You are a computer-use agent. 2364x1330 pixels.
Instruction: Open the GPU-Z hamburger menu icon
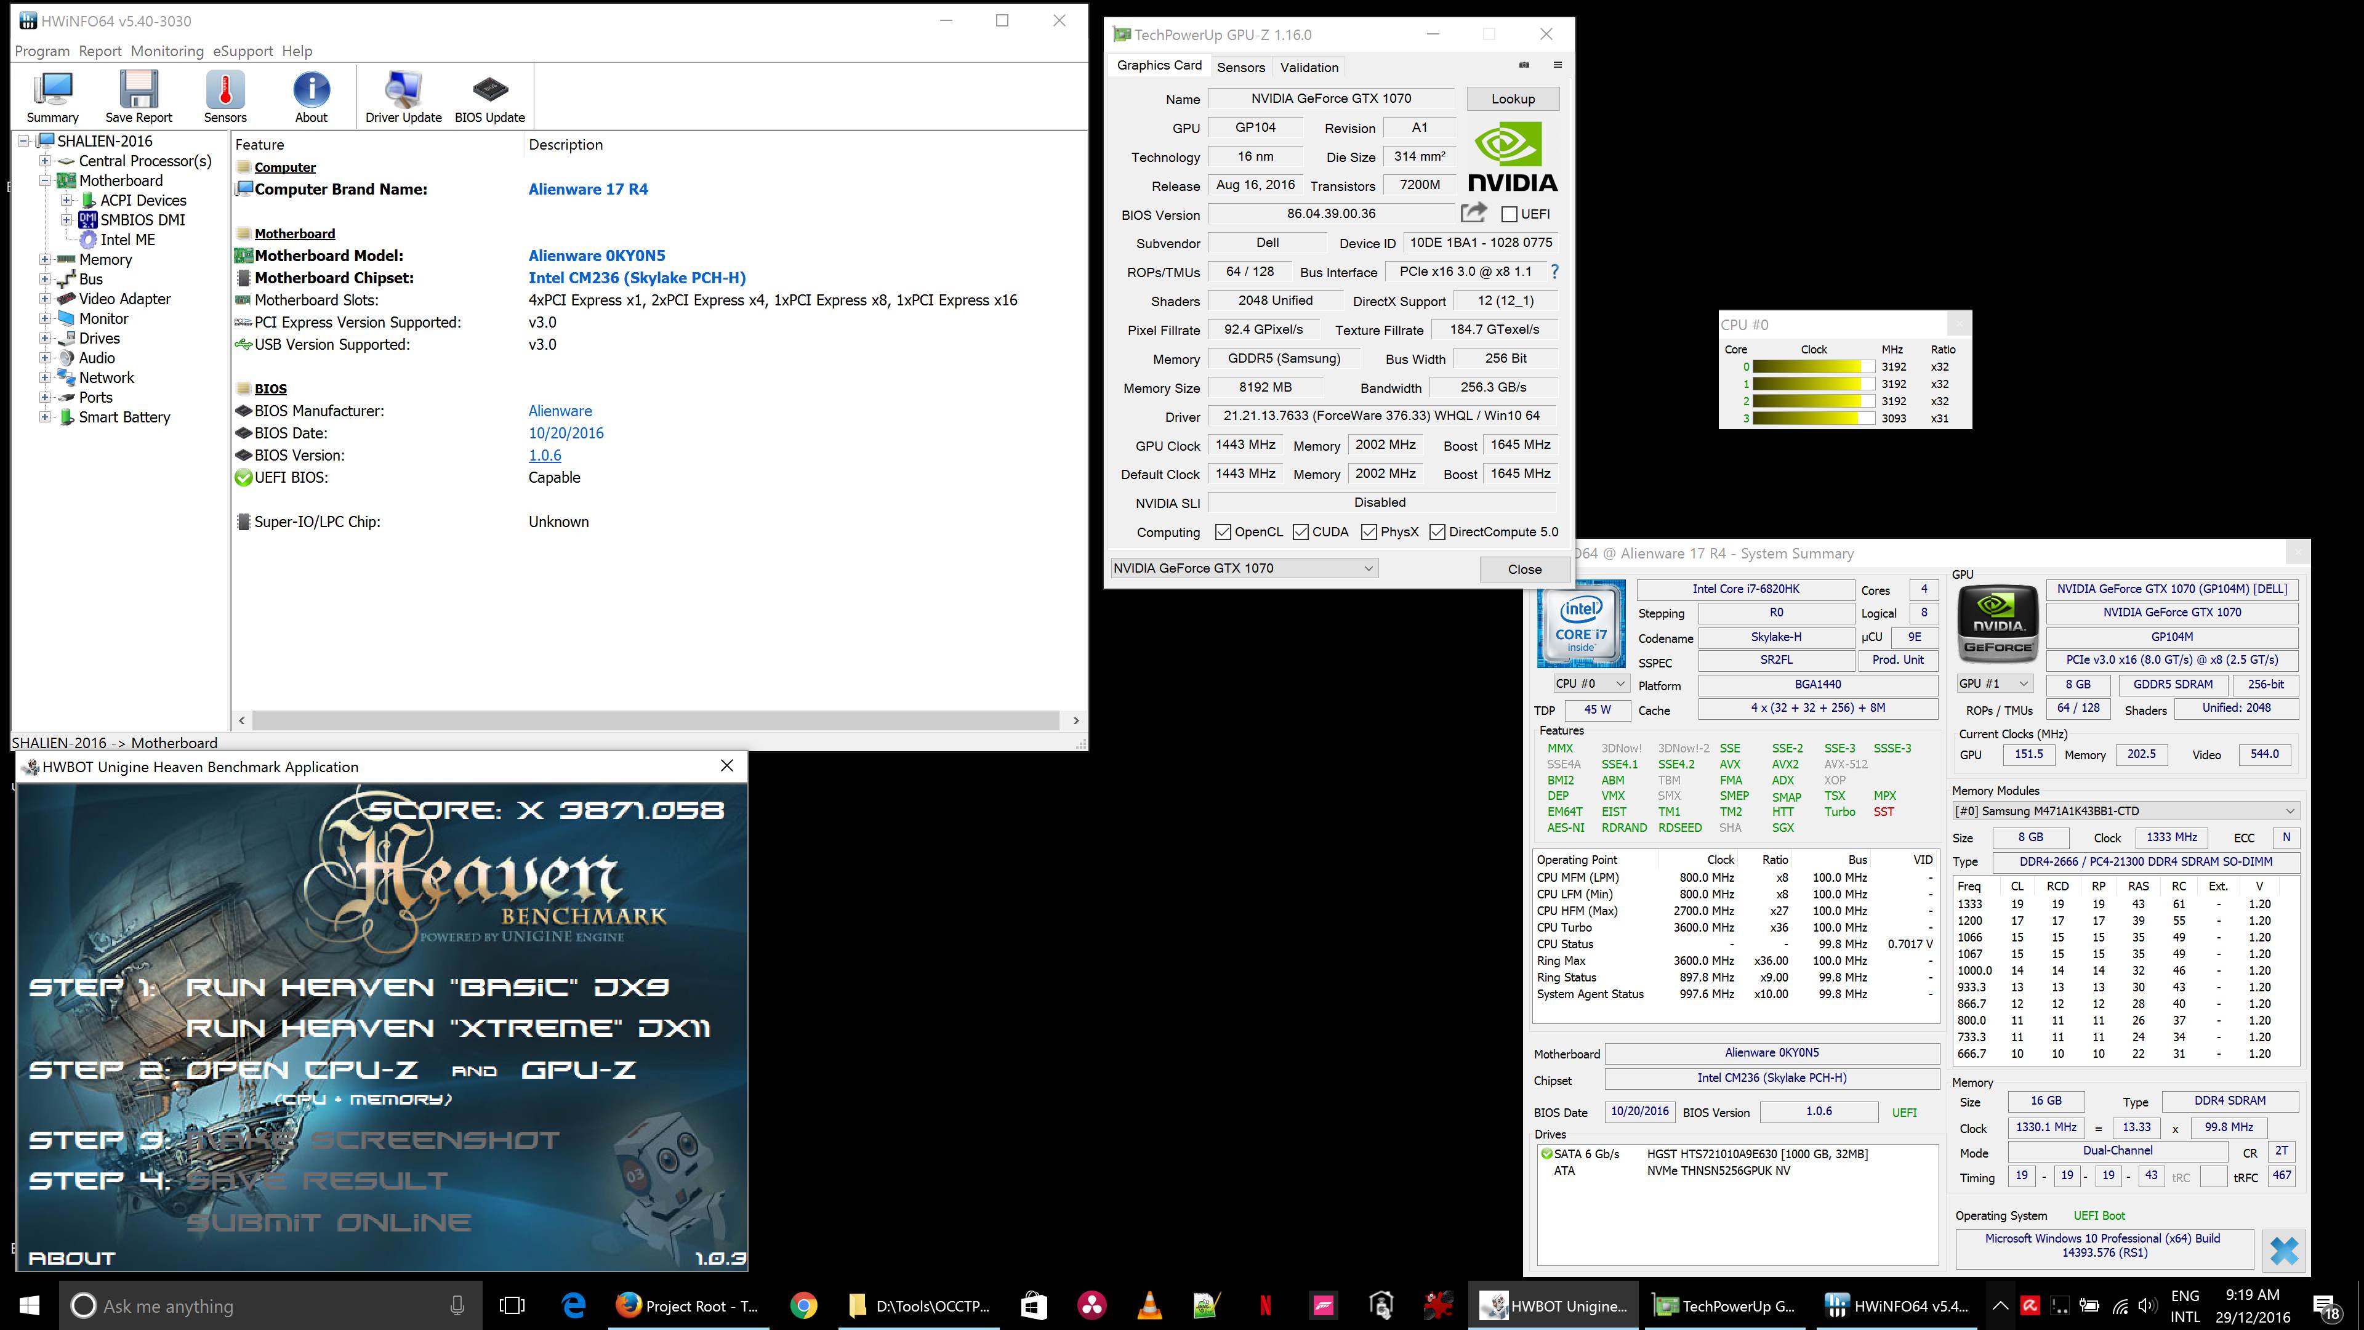pos(1558,65)
